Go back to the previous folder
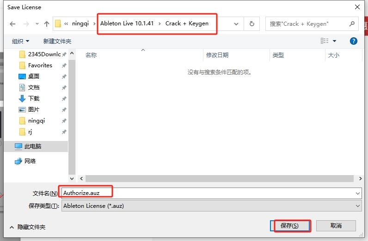368x241 pixels. pos(12,24)
